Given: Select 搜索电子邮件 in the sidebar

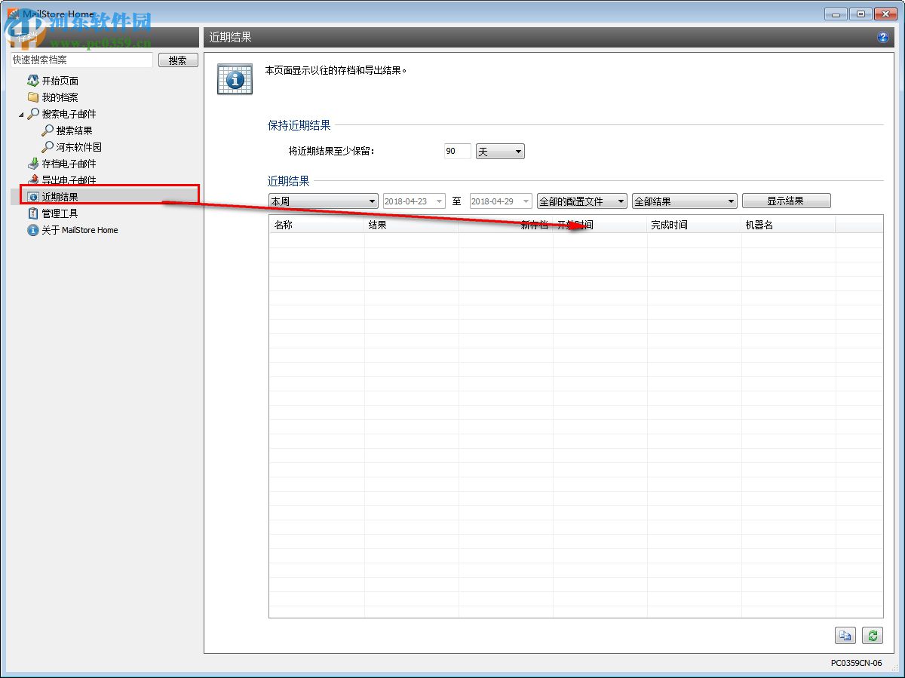Looking at the screenshot, I should (x=69, y=114).
